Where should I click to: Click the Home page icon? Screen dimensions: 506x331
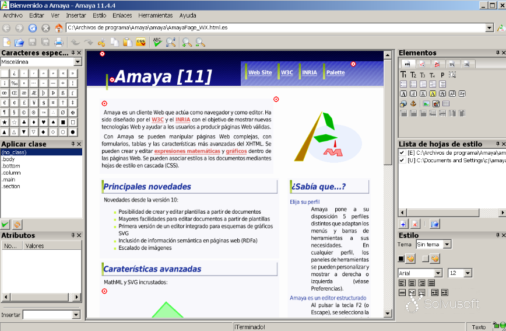tap(59, 28)
